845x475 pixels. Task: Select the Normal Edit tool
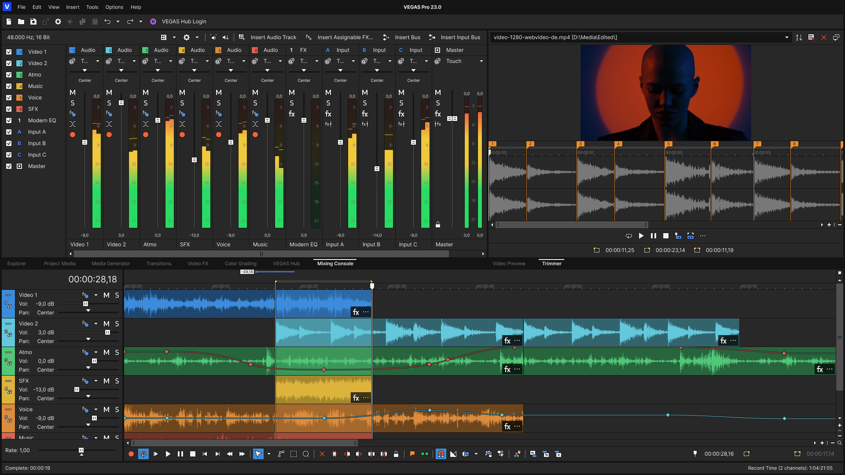[x=258, y=454]
